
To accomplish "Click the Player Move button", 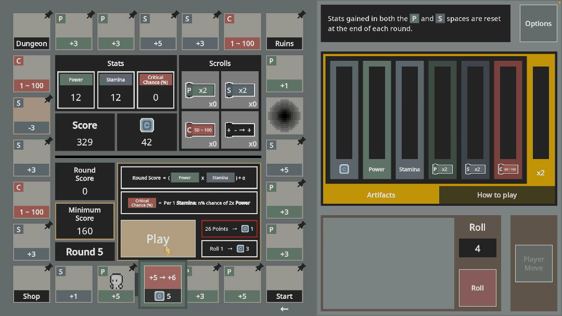I will point(534,264).
